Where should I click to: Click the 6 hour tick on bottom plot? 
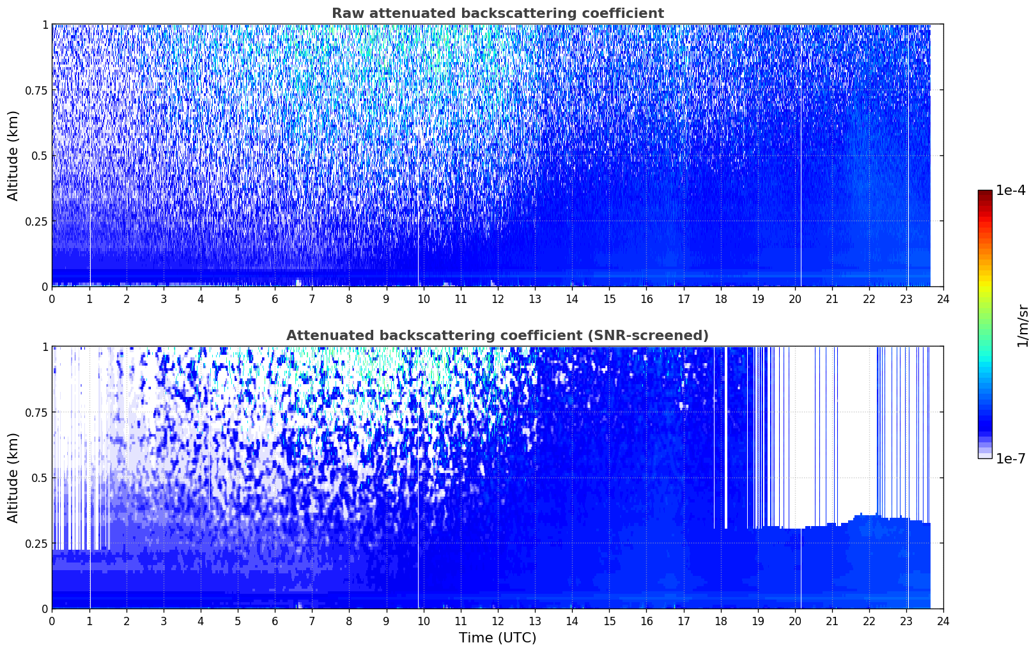point(275,621)
